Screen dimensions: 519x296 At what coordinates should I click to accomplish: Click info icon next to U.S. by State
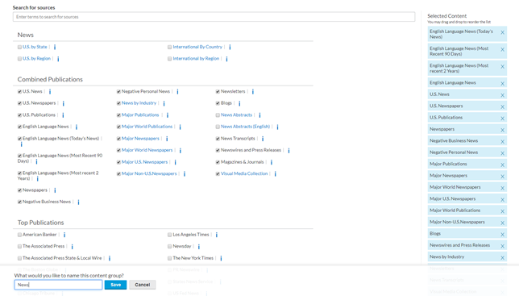coord(55,47)
